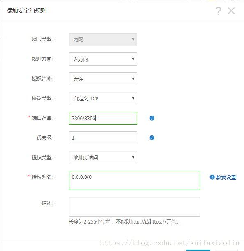Click the 端口范围 field containing 3306/3306
244x251 pixels.
pyautogui.click(x=103, y=118)
